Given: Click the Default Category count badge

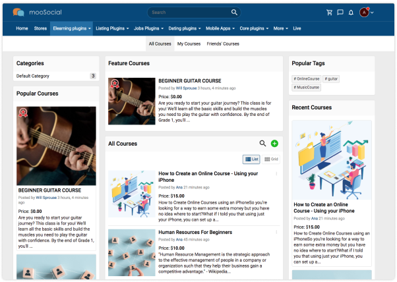Looking at the screenshot, I should click(93, 76).
